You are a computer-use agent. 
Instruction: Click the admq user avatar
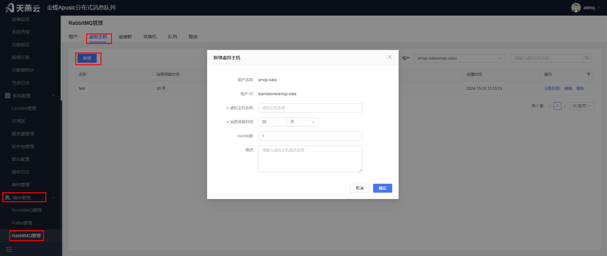click(x=576, y=8)
